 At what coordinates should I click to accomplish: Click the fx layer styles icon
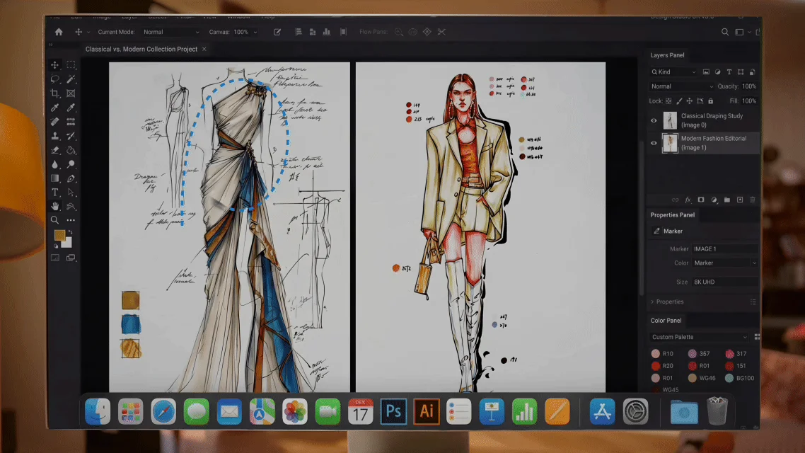point(688,200)
